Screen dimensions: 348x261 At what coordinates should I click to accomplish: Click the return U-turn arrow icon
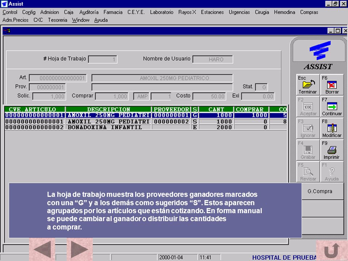pyautogui.click(x=332, y=250)
